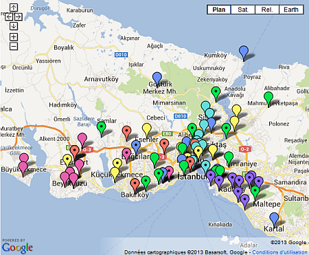Select the green marker right of Bakırköy red marker
The width and height of the screenshot is (309, 255).
pyautogui.click(x=146, y=182)
